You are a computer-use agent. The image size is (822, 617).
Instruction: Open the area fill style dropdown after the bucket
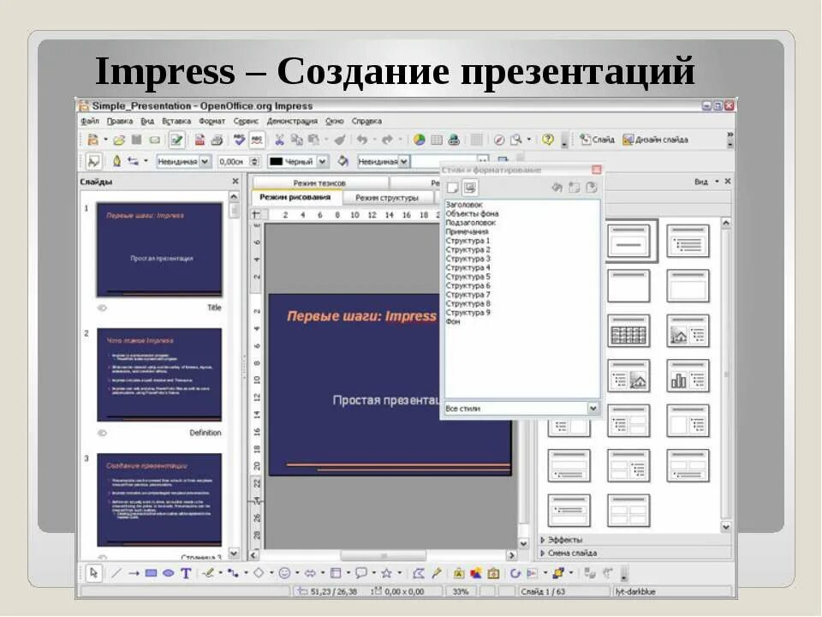click(403, 162)
